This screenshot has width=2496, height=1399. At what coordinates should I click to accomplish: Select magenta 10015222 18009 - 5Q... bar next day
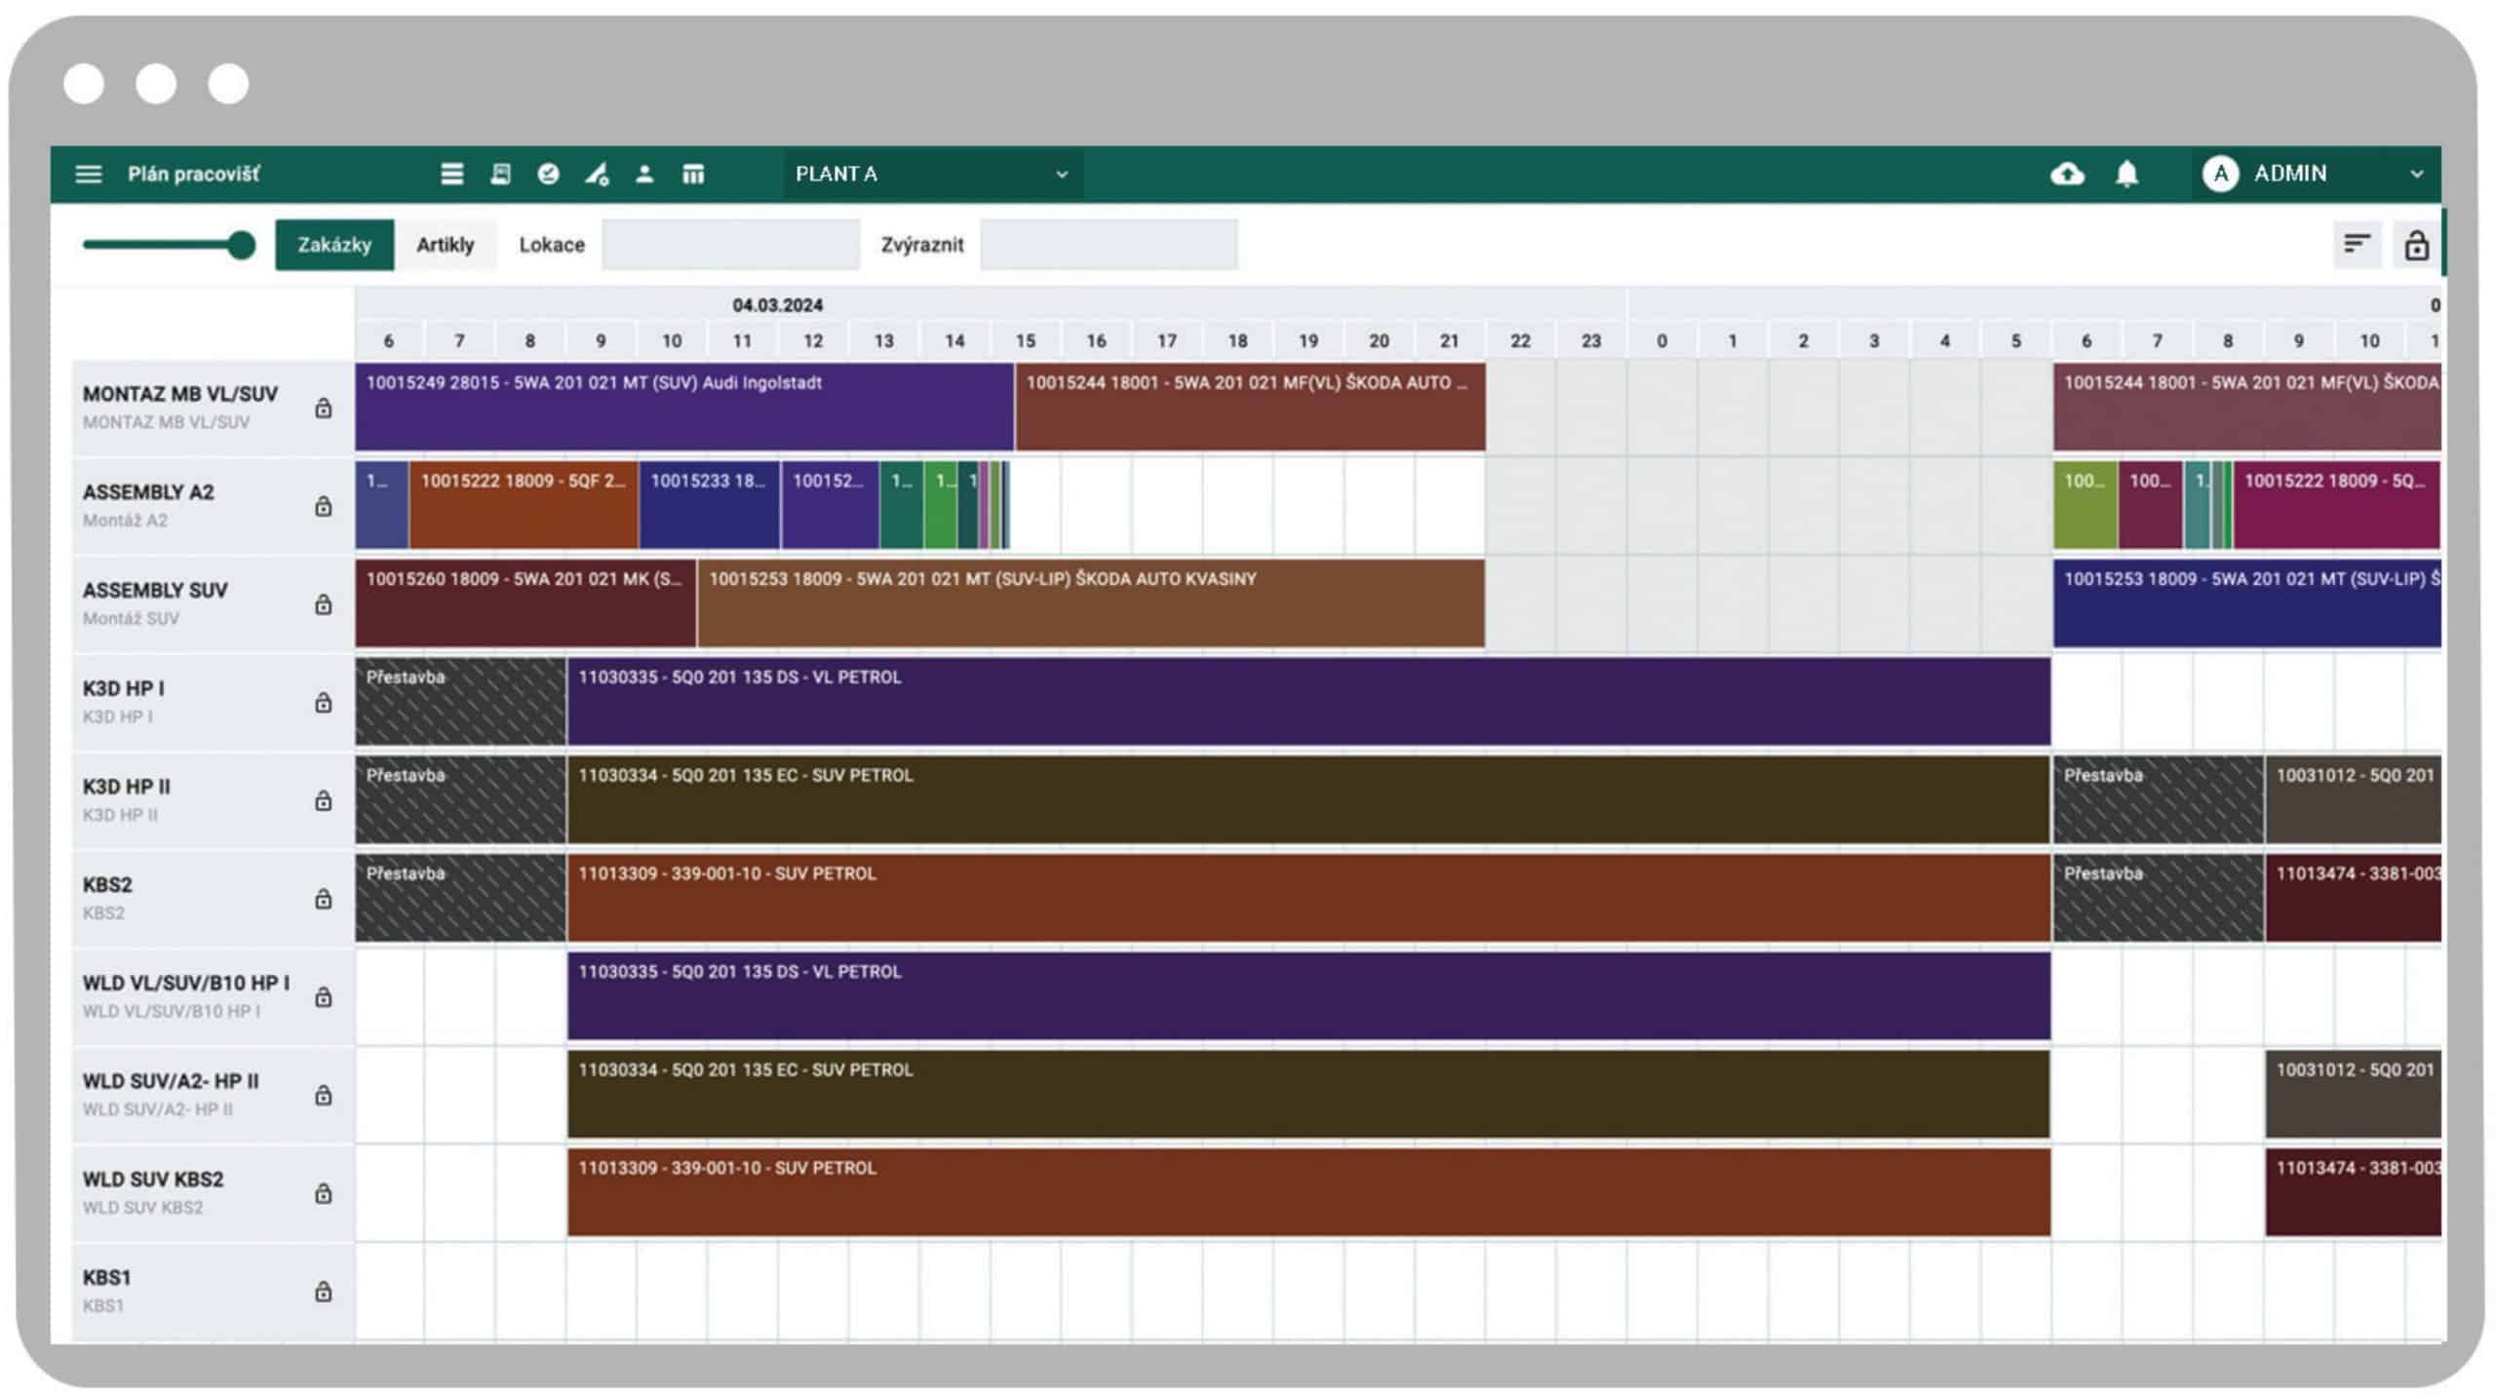click(x=2337, y=505)
